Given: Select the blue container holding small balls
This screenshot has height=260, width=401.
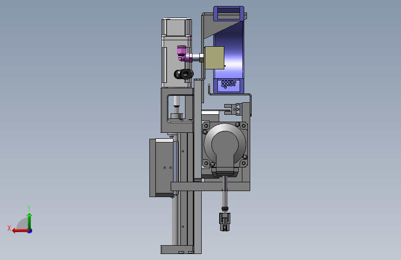Looking at the screenshot, I should tap(229, 86).
